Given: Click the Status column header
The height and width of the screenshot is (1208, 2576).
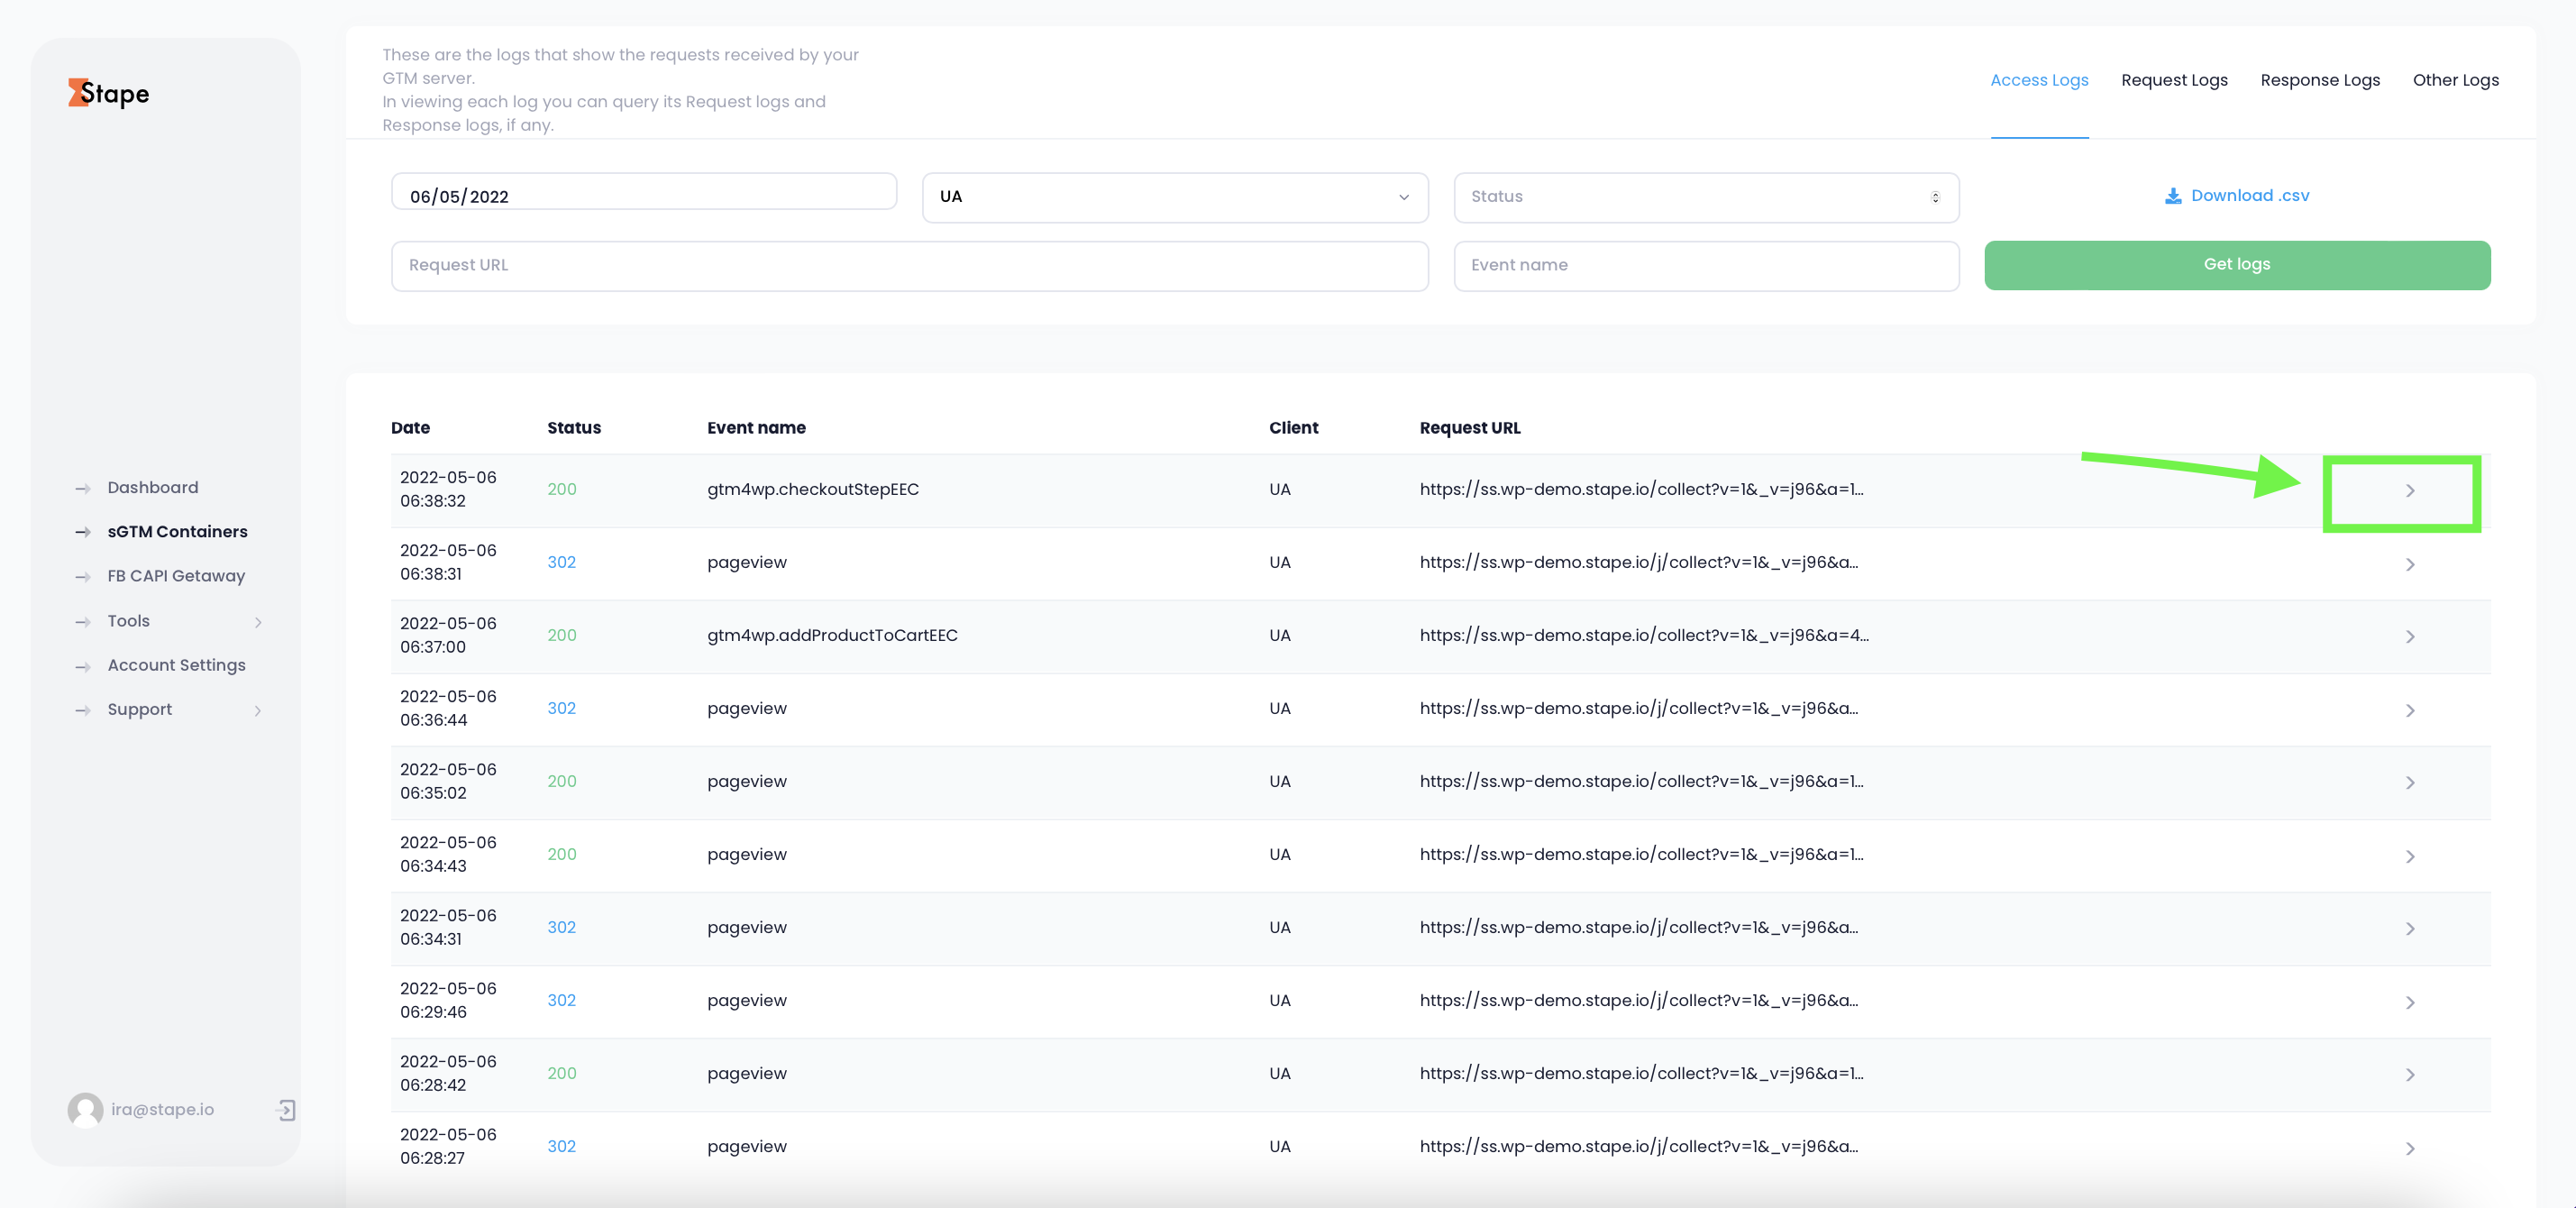Looking at the screenshot, I should 574,427.
